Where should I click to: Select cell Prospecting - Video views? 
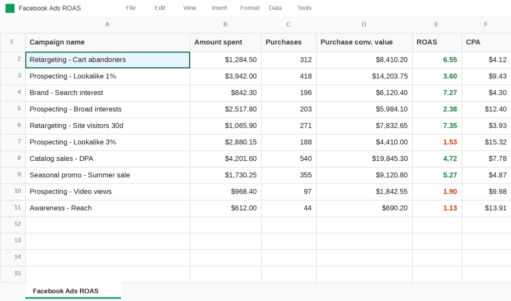tap(108, 192)
